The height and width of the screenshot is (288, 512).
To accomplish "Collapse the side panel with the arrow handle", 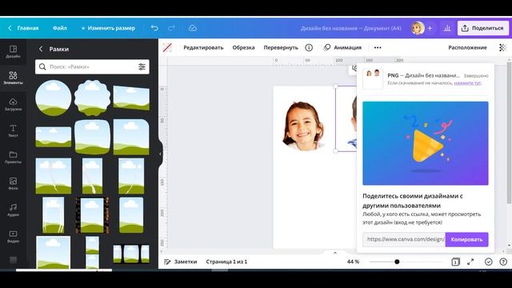I will tap(160, 154).
